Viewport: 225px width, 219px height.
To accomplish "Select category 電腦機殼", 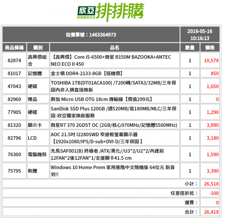I will pos(37,154).
